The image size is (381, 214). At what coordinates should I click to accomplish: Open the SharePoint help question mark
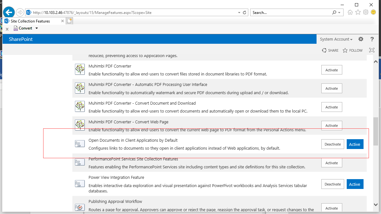click(372, 39)
